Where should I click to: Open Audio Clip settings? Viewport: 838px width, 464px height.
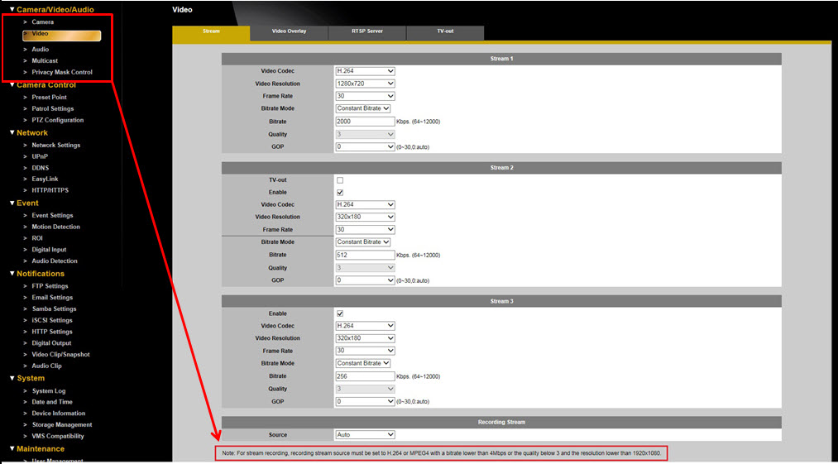[46, 366]
